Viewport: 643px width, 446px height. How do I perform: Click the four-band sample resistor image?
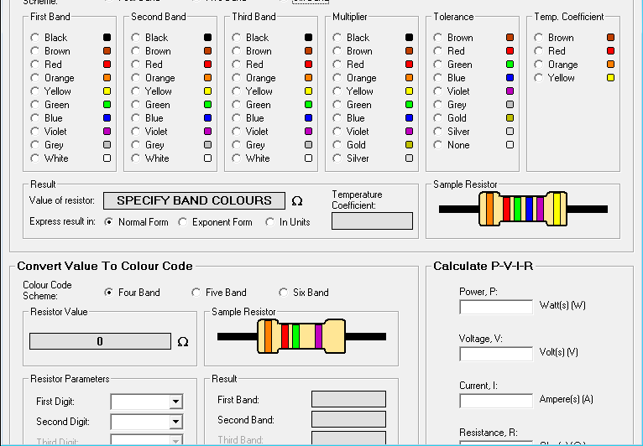coord(301,336)
